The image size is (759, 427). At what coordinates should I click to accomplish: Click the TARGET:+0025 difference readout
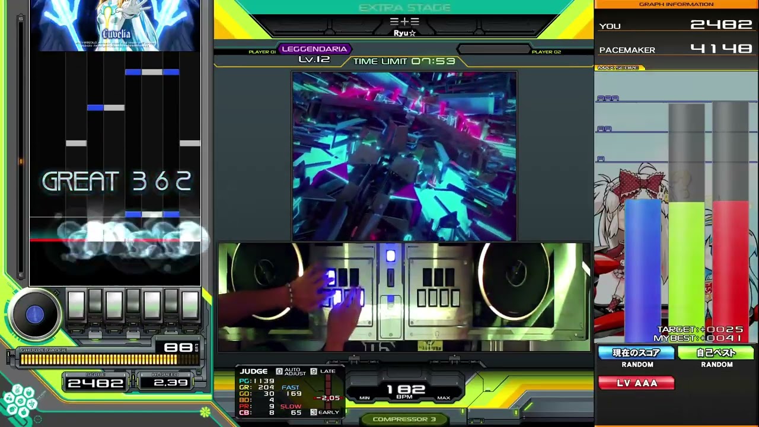(700, 329)
